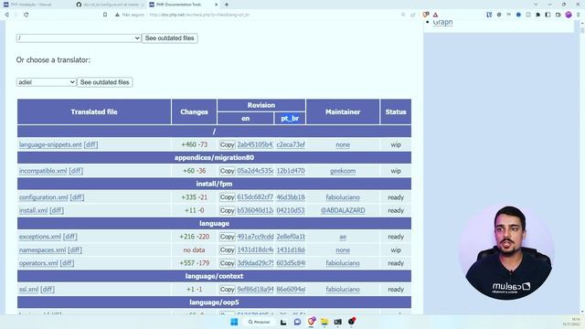Open the Brave Rewards triangle icon

point(435,15)
